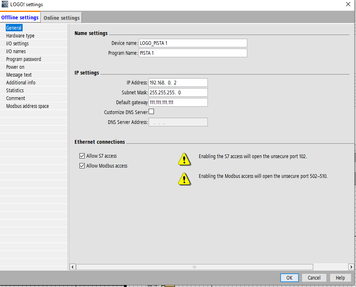Go to Program password settings

pos(23,59)
